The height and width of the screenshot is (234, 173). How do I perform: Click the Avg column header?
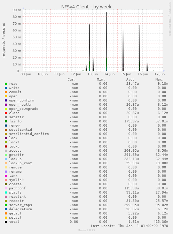point(130,80)
